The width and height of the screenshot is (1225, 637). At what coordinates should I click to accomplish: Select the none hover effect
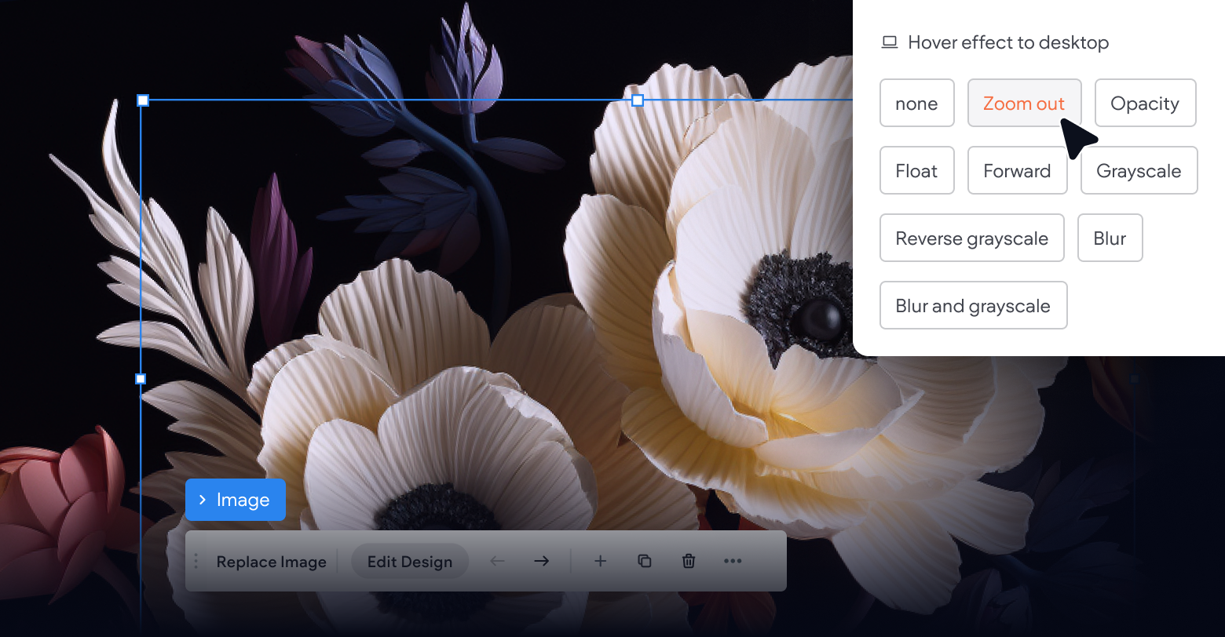click(x=916, y=103)
